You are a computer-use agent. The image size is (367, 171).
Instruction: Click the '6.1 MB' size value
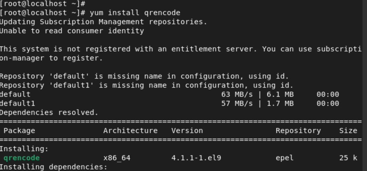[280, 94]
